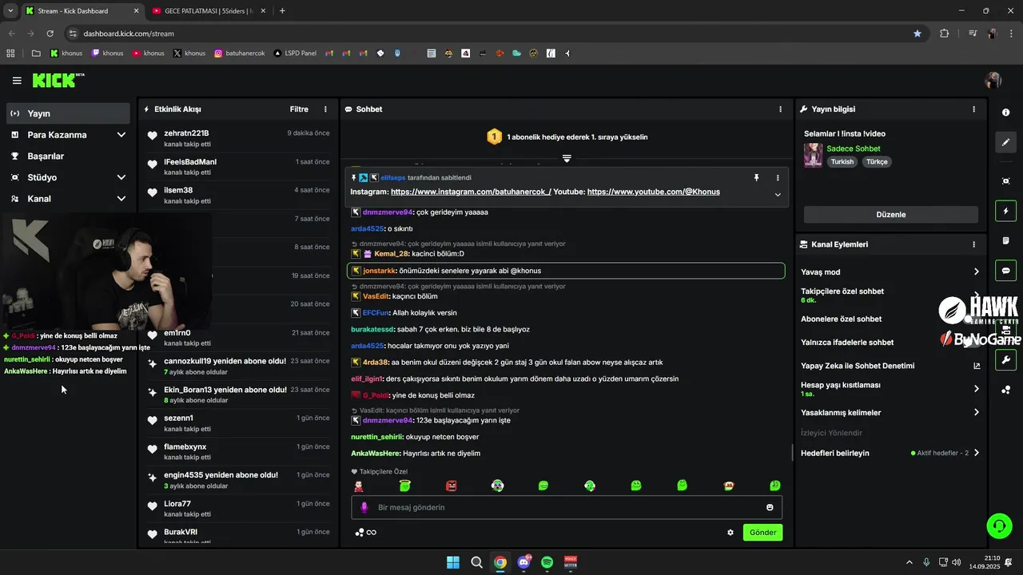1023x575 pixels.
Task: Open Yavaş mod settings
Action: click(890, 272)
